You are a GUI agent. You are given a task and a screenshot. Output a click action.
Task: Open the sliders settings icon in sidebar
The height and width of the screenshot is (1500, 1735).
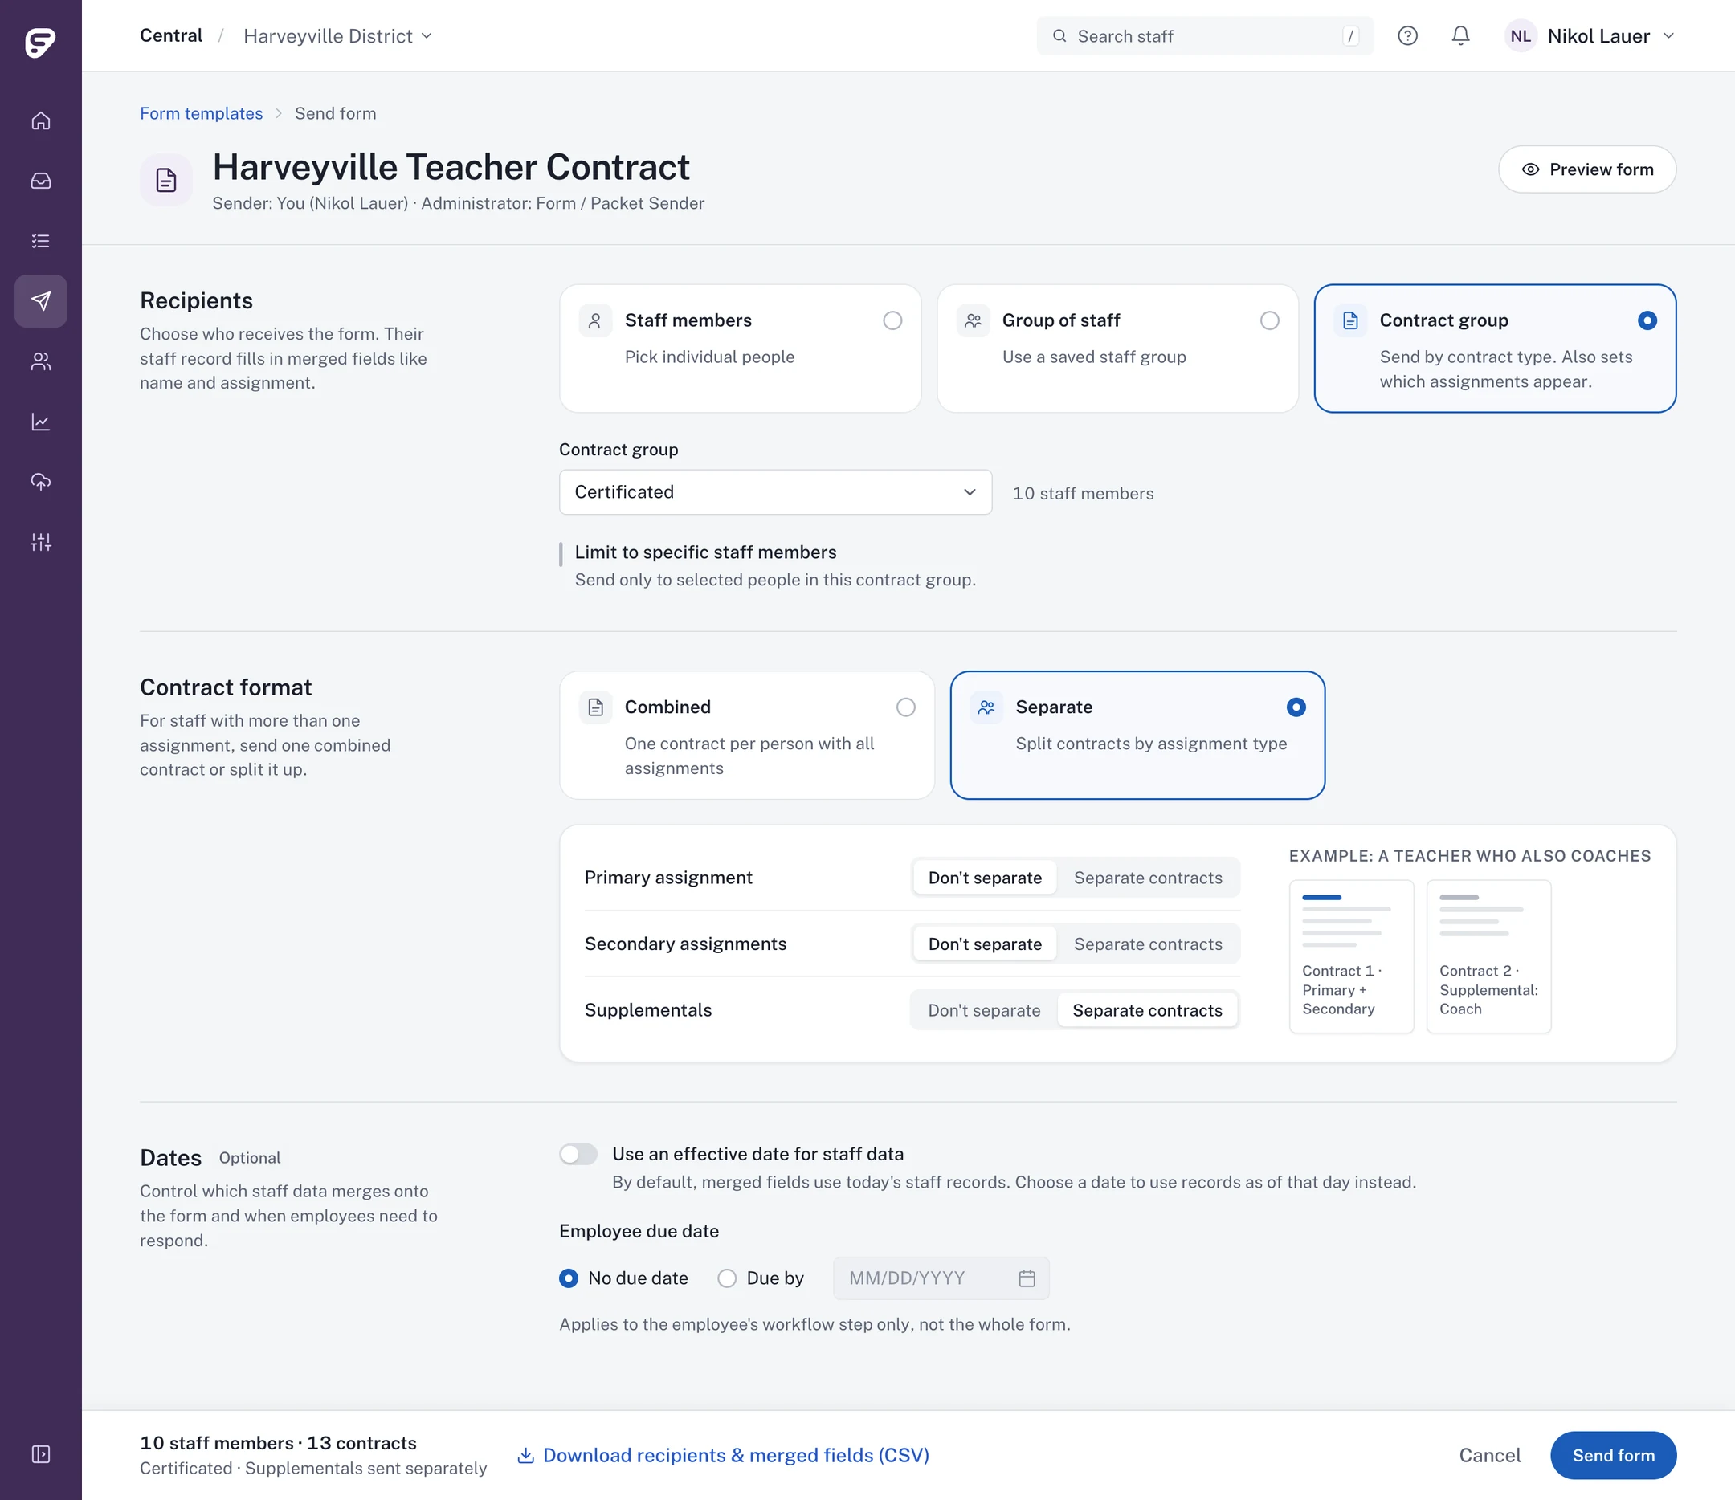(40, 542)
